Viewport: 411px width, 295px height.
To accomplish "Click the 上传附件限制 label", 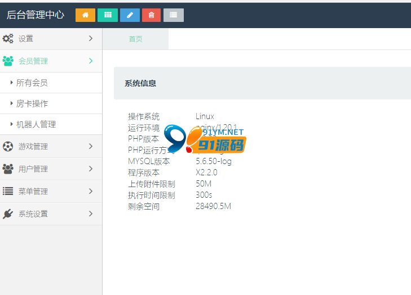I will pyautogui.click(x=152, y=184).
